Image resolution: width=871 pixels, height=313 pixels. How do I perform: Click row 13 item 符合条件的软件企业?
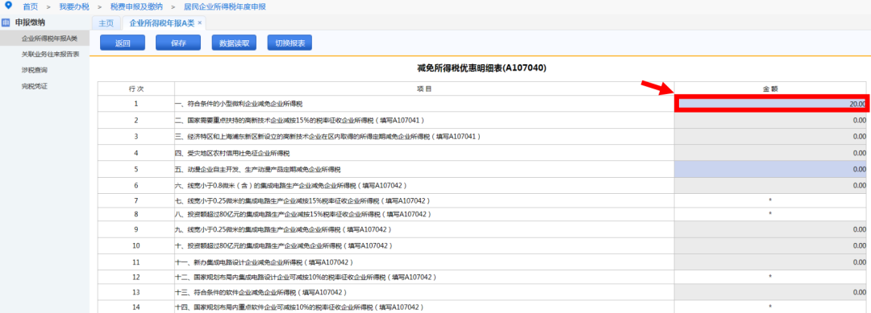click(x=261, y=292)
